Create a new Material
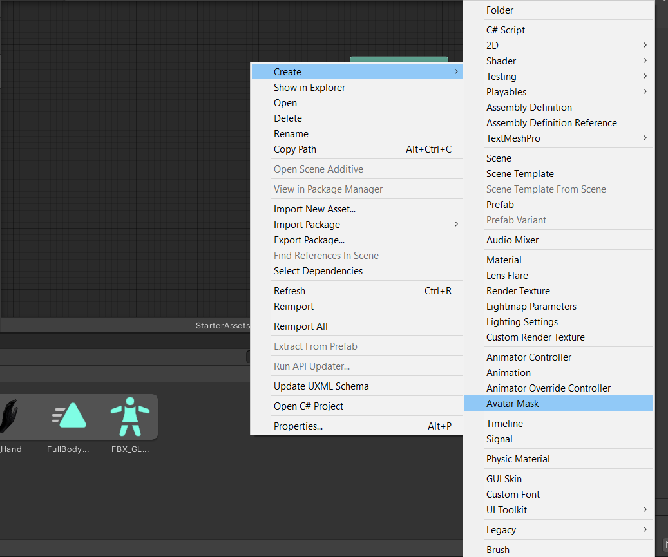 click(x=558, y=260)
